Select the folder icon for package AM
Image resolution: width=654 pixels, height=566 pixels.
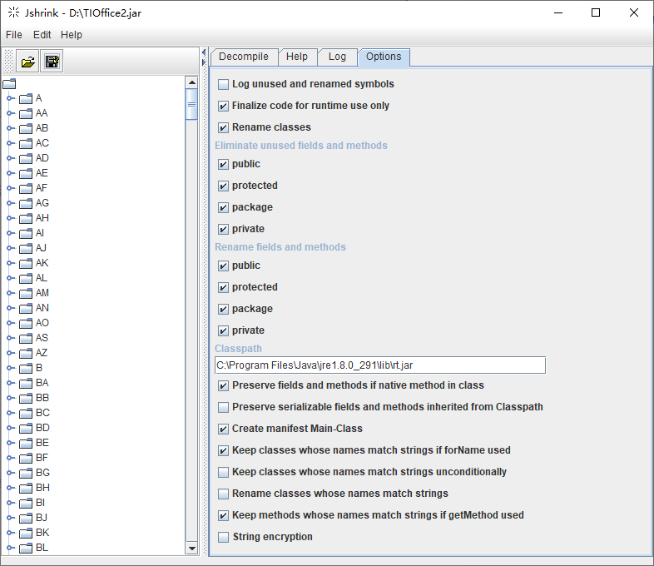point(26,293)
